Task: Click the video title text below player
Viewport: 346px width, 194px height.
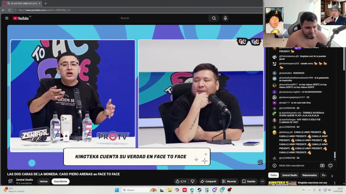Action: tap(64, 174)
